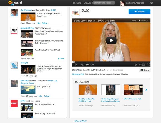Image resolution: width=161 pixels, height=123 pixels.
Task: Click the Wurl logo in header
Action: point(15,3)
